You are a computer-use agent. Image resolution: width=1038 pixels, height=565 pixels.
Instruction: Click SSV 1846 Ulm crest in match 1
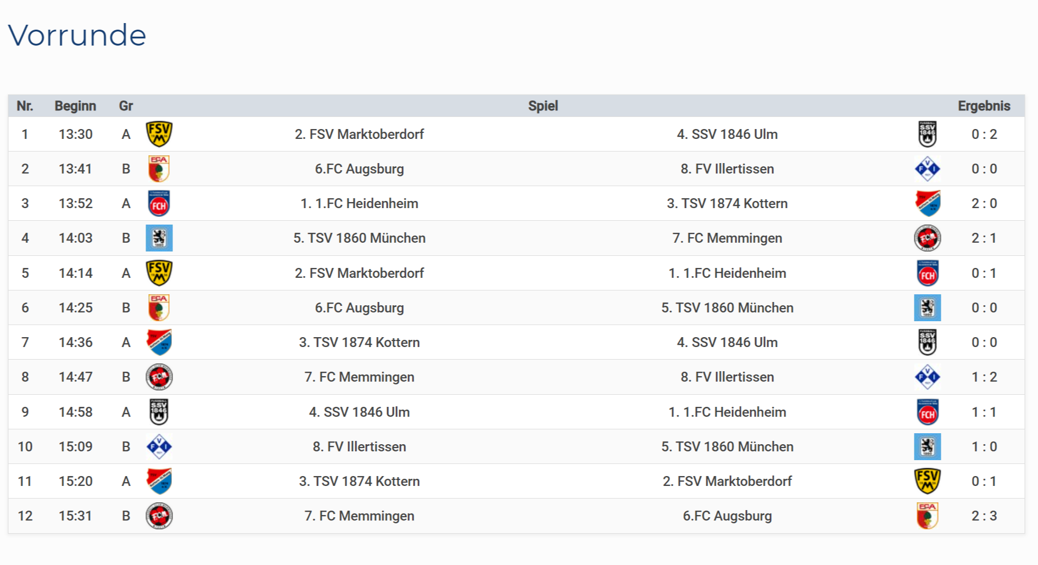pyautogui.click(x=927, y=134)
